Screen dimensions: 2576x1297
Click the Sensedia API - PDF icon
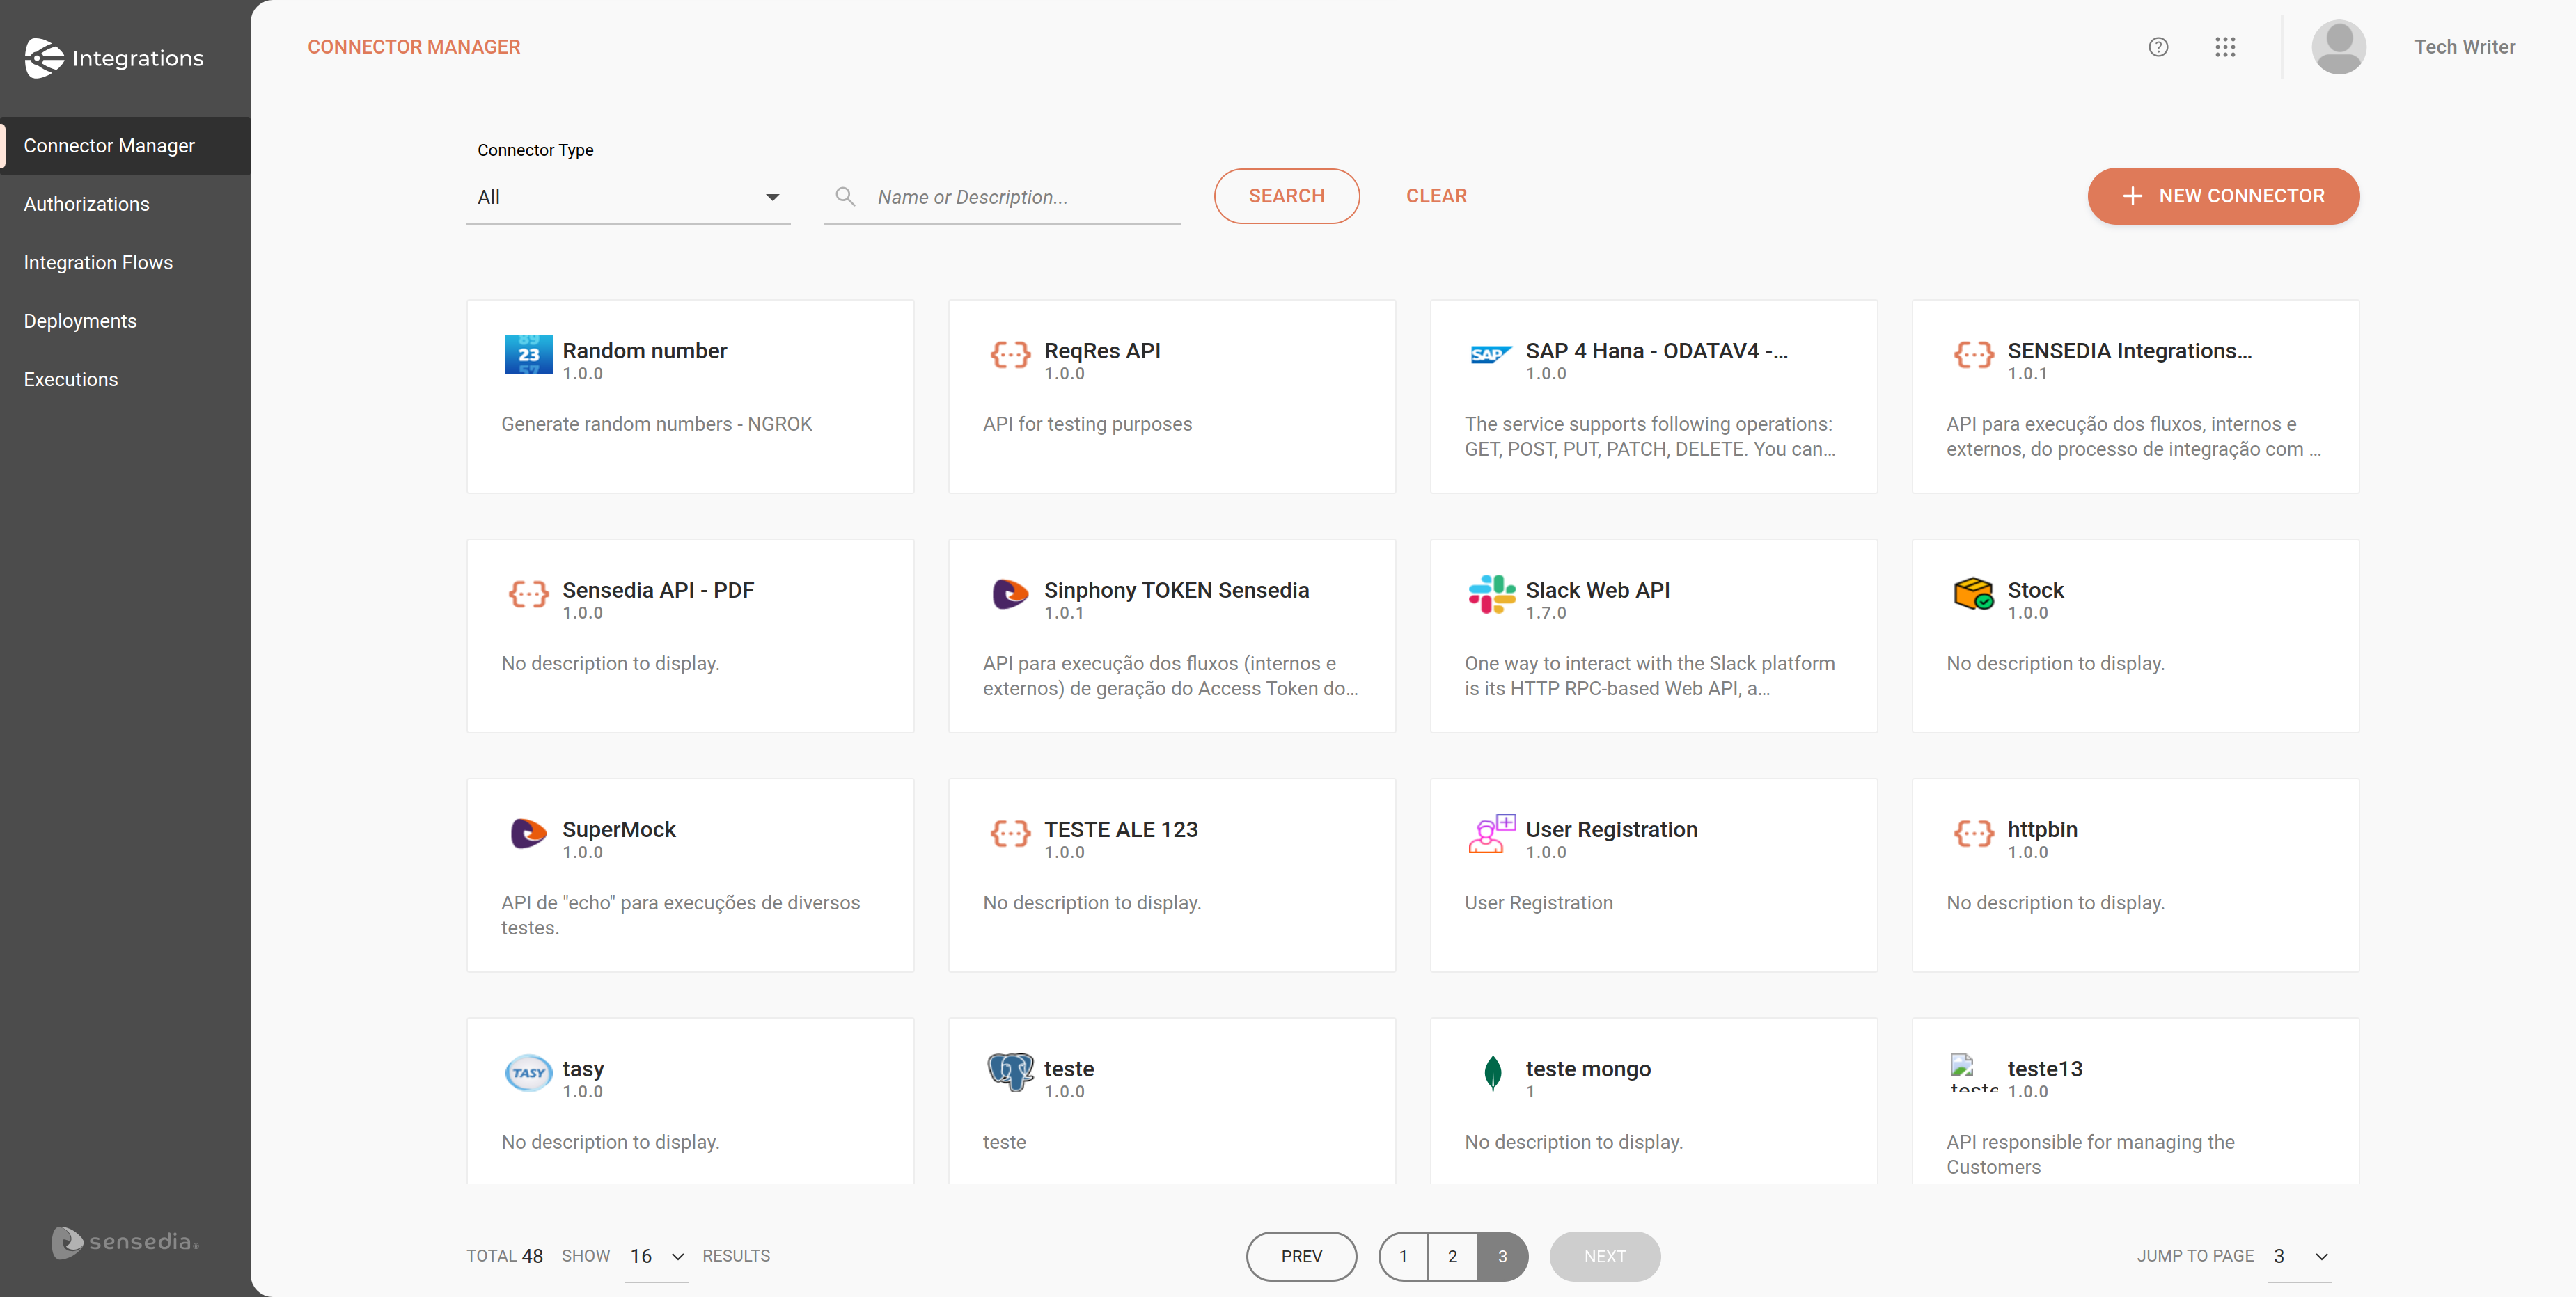pos(528,594)
